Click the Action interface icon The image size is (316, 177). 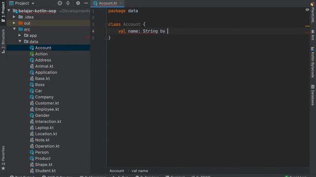click(x=32, y=54)
